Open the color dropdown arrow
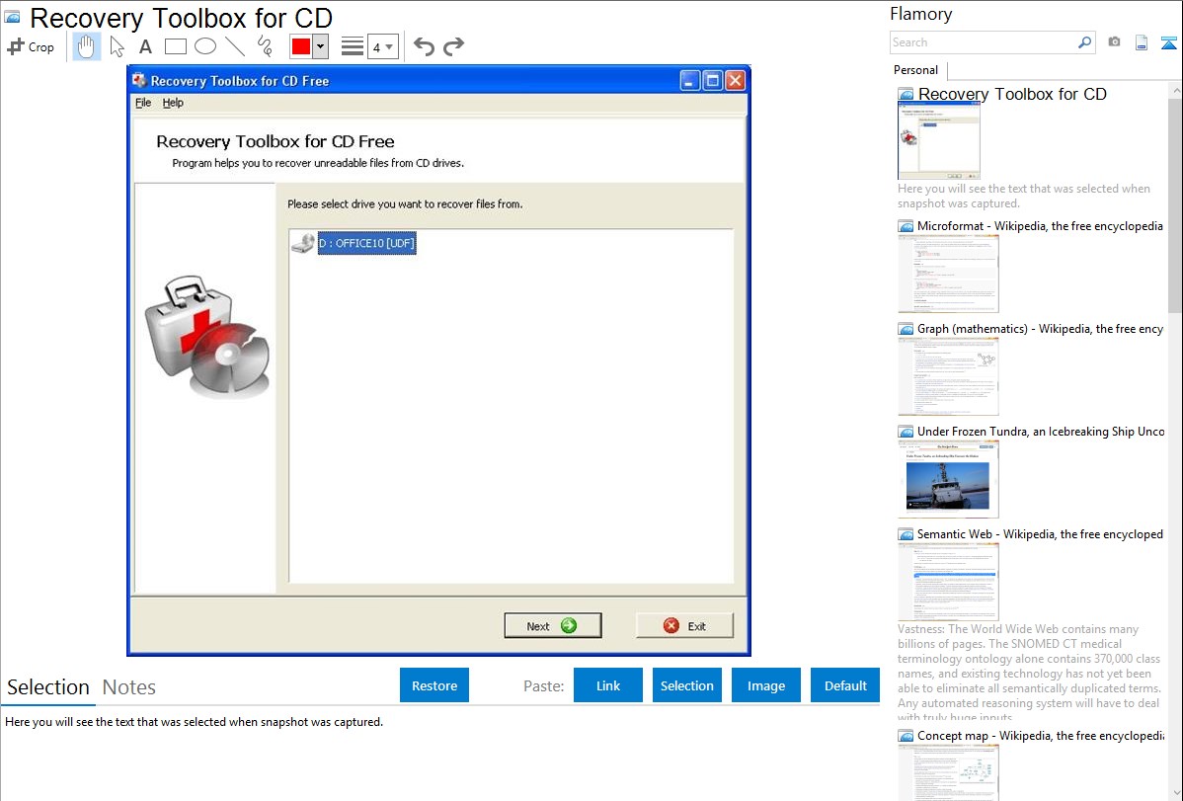 point(320,46)
